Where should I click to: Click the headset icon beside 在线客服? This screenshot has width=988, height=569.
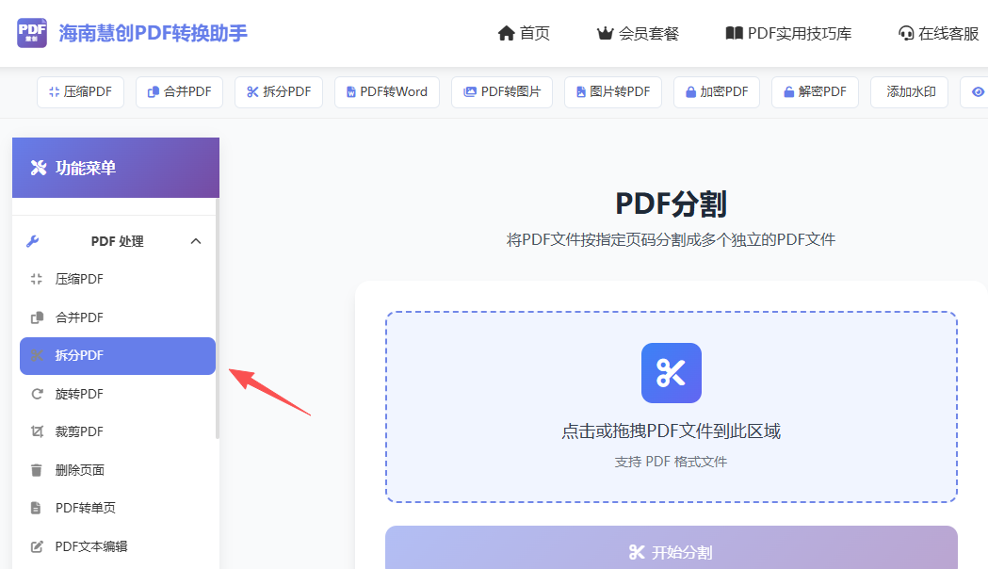pos(906,33)
